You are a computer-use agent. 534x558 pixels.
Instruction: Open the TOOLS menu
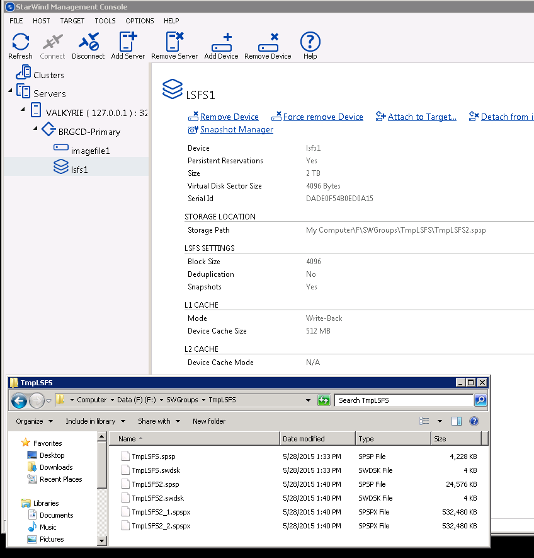click(x=105, y=21)
